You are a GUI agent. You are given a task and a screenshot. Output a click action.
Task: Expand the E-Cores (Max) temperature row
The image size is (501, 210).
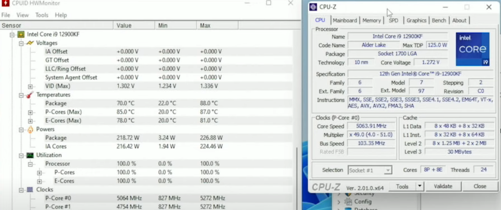(30, 121)
